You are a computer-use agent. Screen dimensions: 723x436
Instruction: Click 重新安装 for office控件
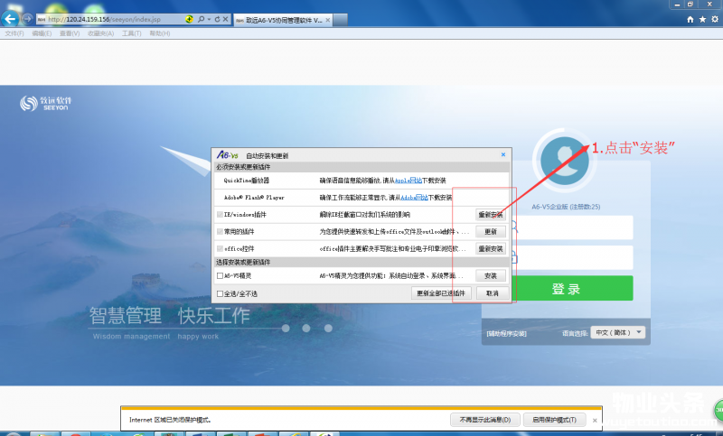(x=490, y=248)
